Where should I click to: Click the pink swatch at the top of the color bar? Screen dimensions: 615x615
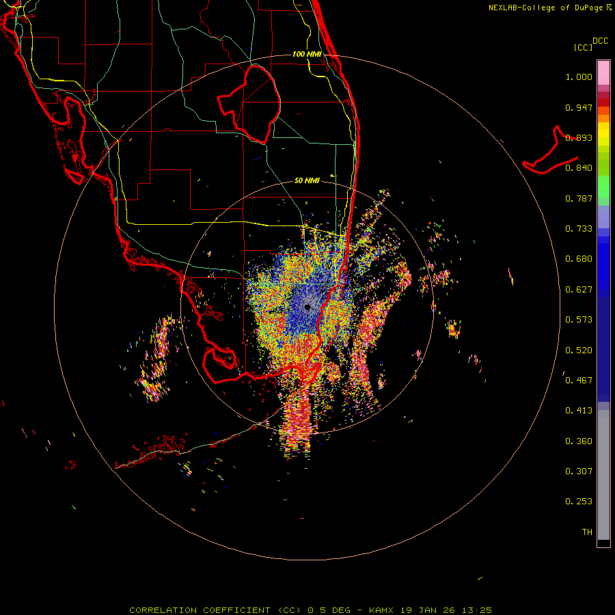(x=603, y=73)
